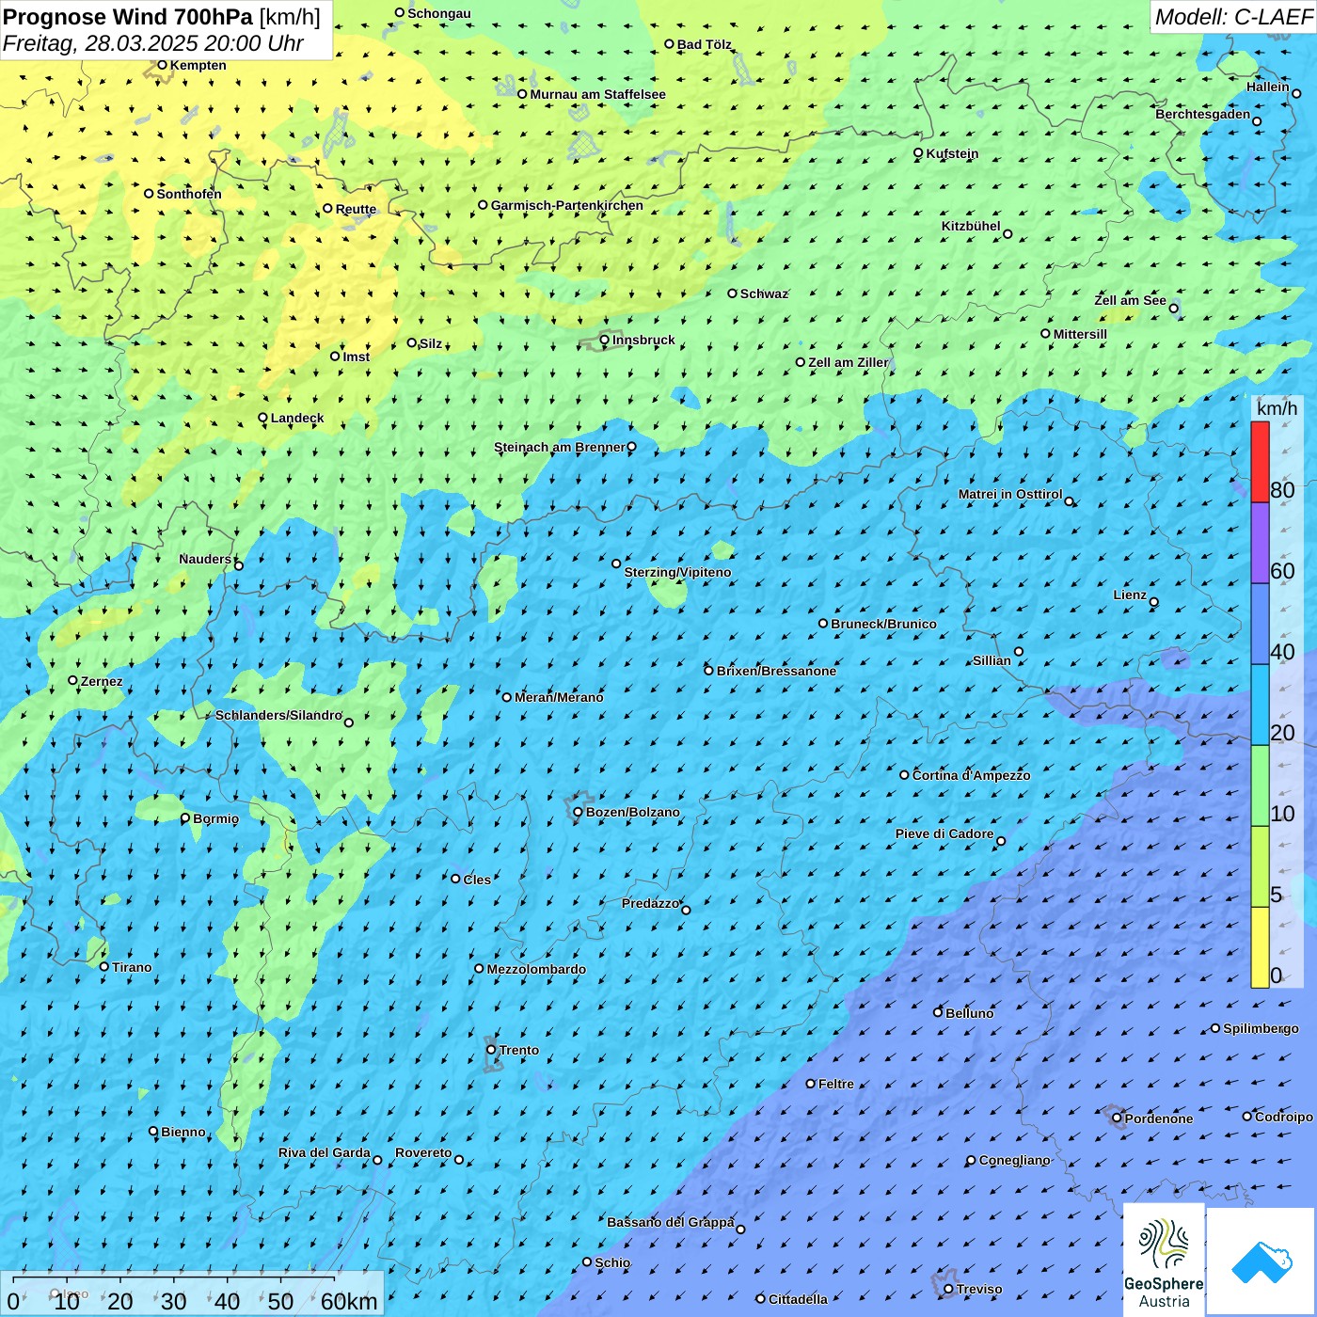1317x1317 pixels.
Task: Click the Mezzolombardo label
Action: click(x=536, y=969)
